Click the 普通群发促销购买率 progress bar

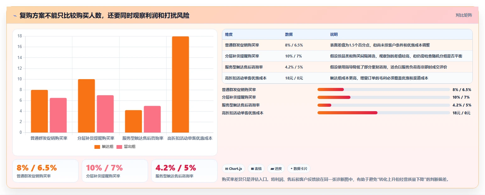pyautogui.click(x=383, y=89)
